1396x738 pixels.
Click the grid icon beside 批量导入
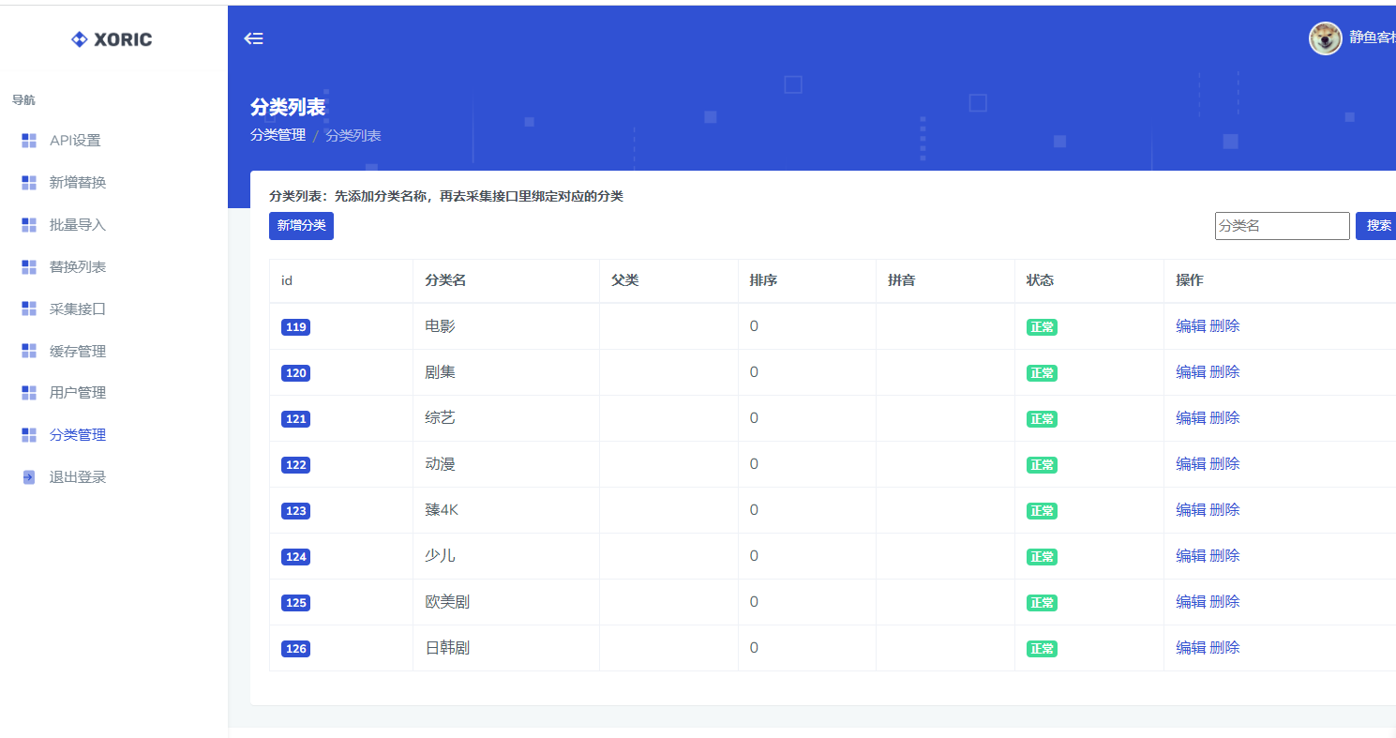(x=29, y=225)
